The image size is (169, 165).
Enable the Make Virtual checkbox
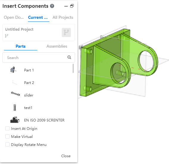point(7,136)
